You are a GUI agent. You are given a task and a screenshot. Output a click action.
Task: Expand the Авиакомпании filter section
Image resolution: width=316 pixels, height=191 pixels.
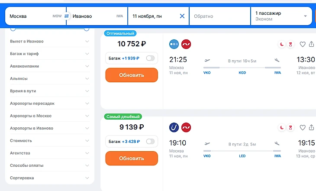point(49,66)
